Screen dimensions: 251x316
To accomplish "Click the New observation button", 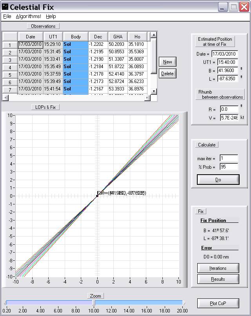I will [167, 62].
